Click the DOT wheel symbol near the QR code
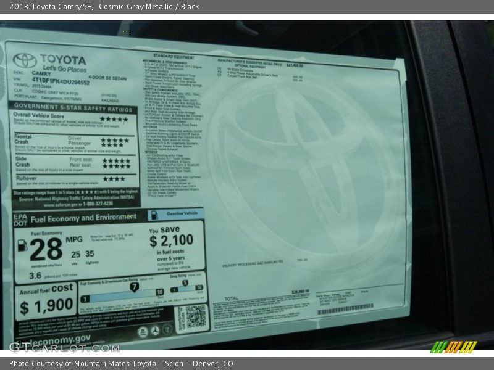Screen dimensions: 494x370 point(156,330)
